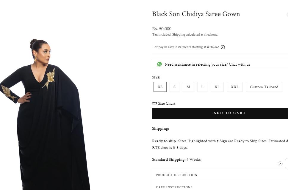
Task: Click the ruler icon beside Size Chart
Action: coord(154,103)
